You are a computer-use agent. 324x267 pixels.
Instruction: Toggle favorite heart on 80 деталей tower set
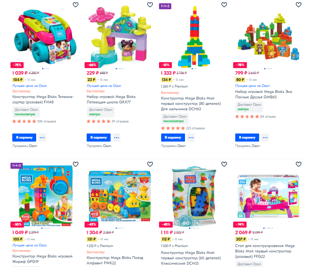[224, 4]
